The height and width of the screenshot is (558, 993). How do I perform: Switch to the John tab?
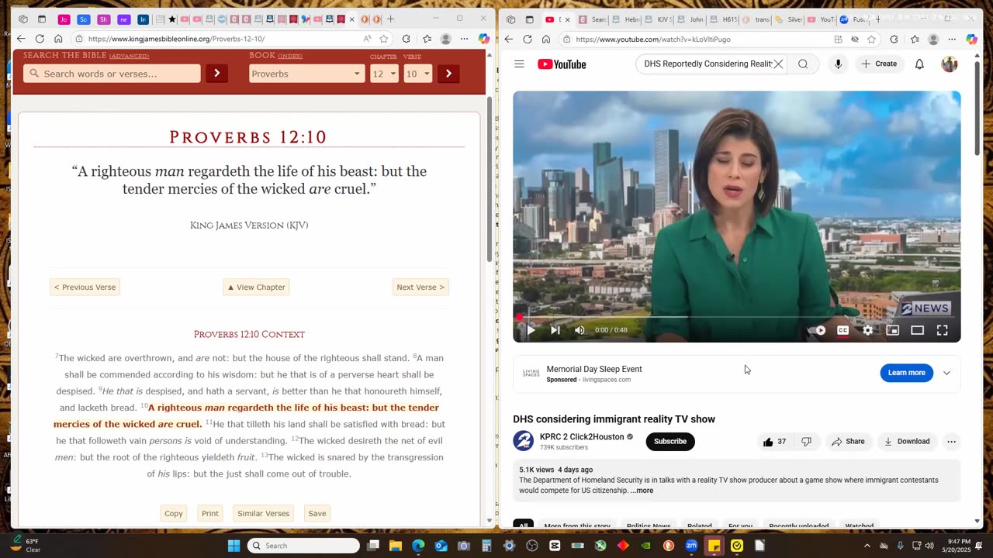[x=693, y=19]
